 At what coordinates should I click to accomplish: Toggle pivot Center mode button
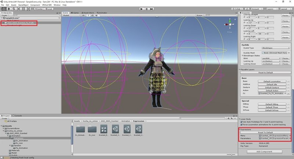coord(39,9)
